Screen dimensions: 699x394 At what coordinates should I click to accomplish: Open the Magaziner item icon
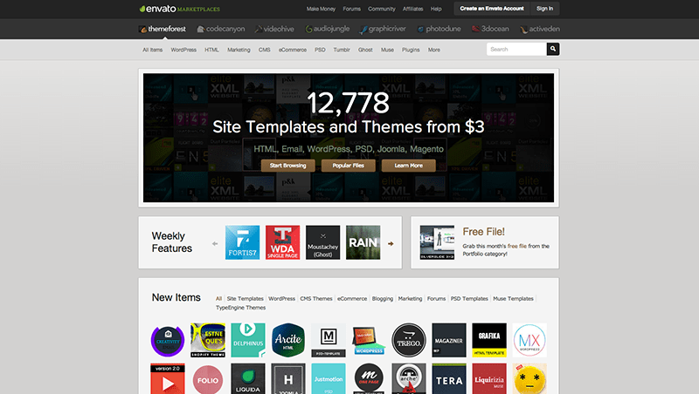click(449, 340)
